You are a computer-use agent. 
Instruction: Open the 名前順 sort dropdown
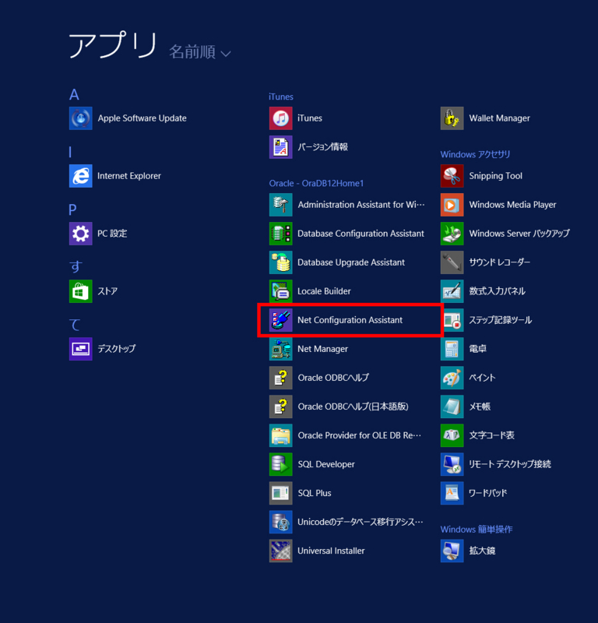[200, 52]
